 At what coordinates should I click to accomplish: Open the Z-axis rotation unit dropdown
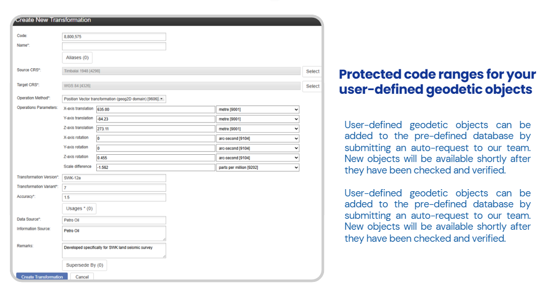tap(258, 157)
